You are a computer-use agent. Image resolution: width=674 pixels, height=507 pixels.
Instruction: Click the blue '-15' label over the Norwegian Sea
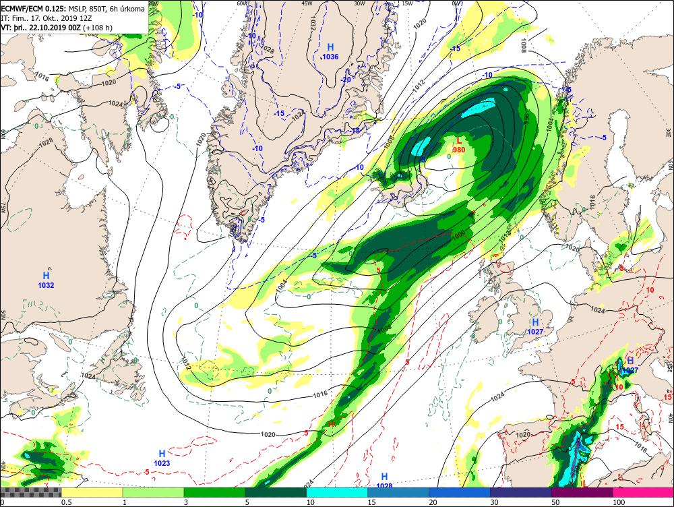455,49
